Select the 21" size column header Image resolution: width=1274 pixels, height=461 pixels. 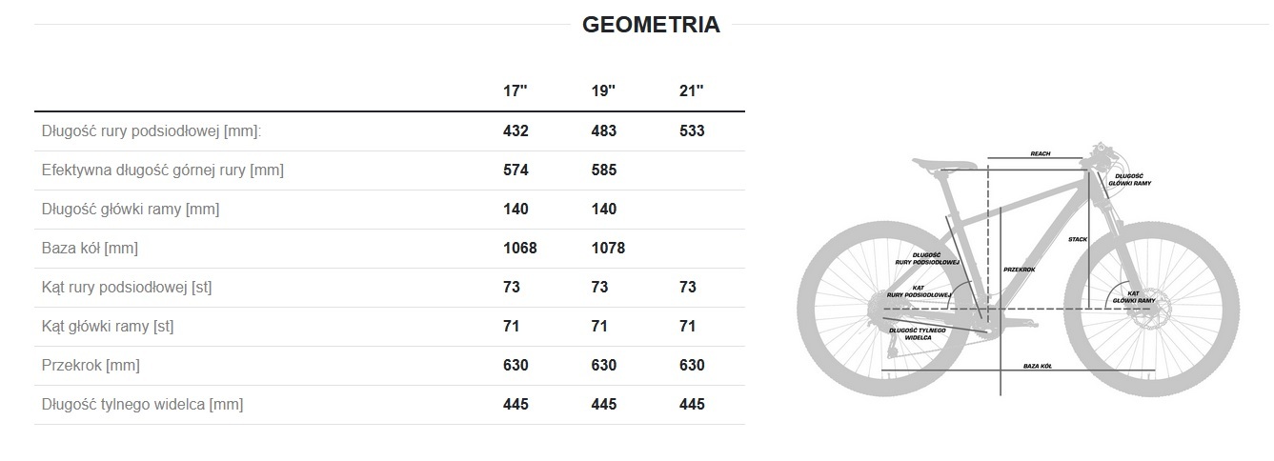point(692,91)
